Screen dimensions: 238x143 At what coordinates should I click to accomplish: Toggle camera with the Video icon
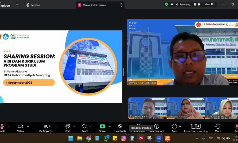click(x=20, y=126)
